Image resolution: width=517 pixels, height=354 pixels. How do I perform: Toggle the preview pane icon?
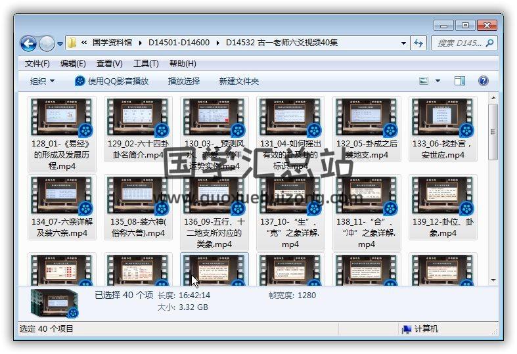pyautogui.click(x=460, y=81)
